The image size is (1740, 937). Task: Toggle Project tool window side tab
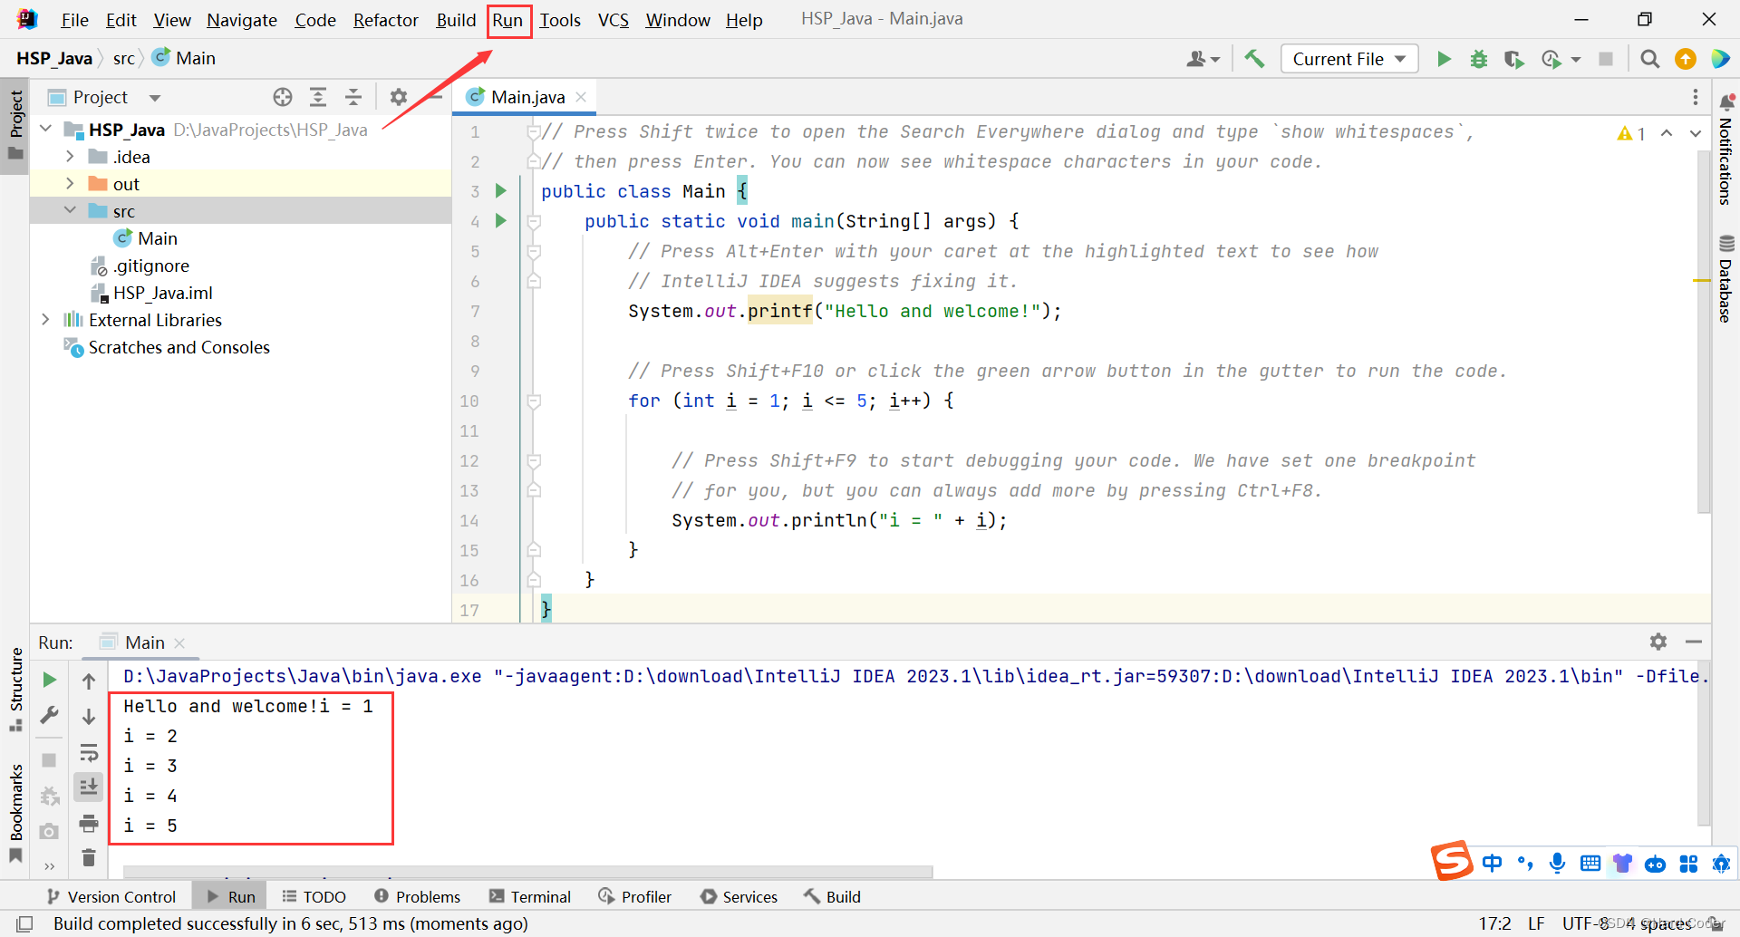tap(15, 124)
